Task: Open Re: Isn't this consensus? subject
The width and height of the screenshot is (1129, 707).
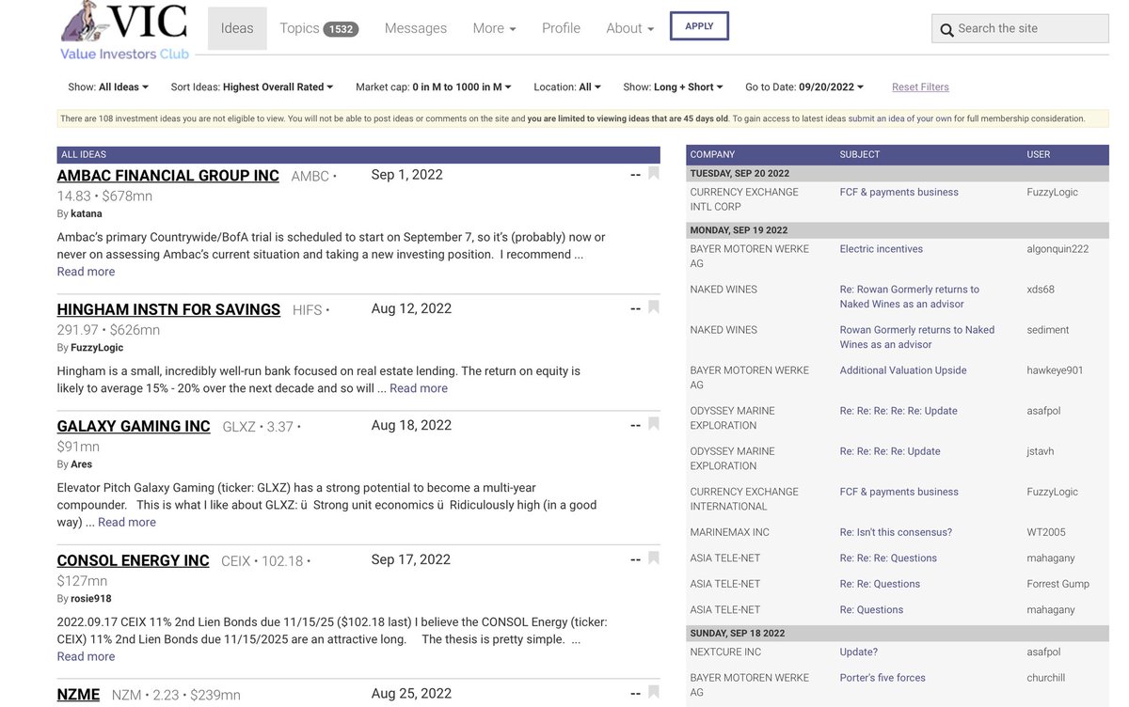Action: tap(896, 532)
